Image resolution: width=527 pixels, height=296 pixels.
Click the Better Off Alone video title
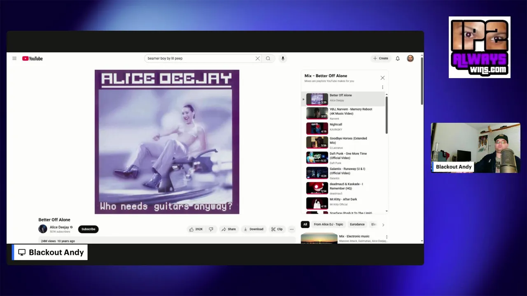pyautogui.click(x=54, y=220)
